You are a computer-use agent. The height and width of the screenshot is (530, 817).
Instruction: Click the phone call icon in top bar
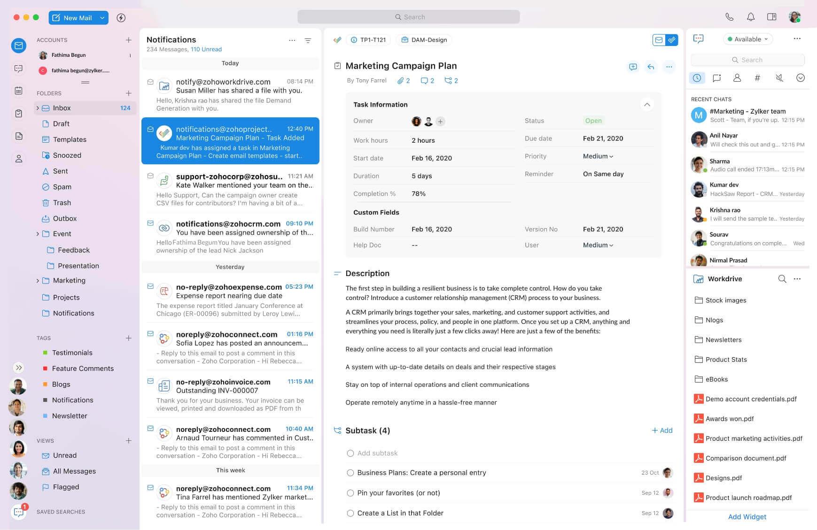[729, 17]
